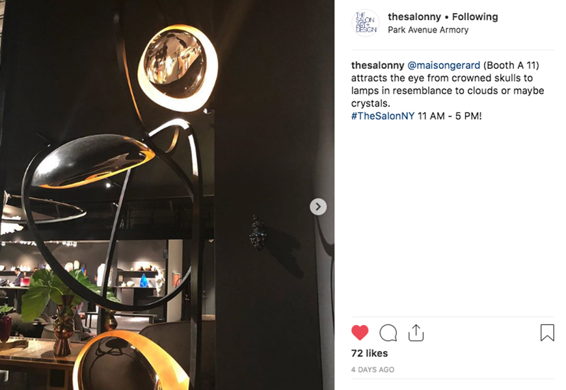
Task: Click the black tilted disc lamp in the photo
Action: click(93, 161)
